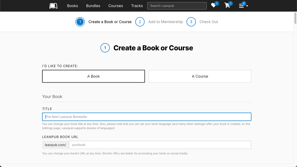Click the Add to Membership step label

(165, 22)
